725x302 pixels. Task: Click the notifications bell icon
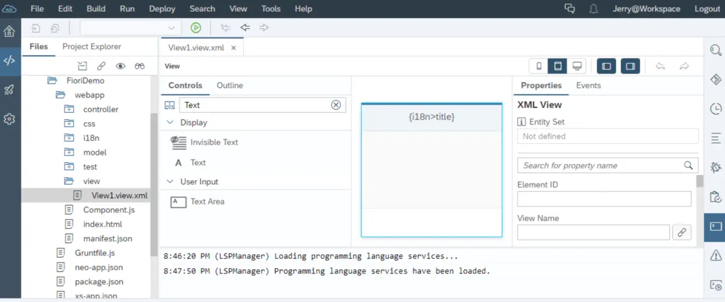593,9
